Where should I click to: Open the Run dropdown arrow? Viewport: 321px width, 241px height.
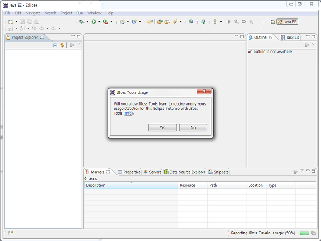pyautogui.click(x=99, y=22)
